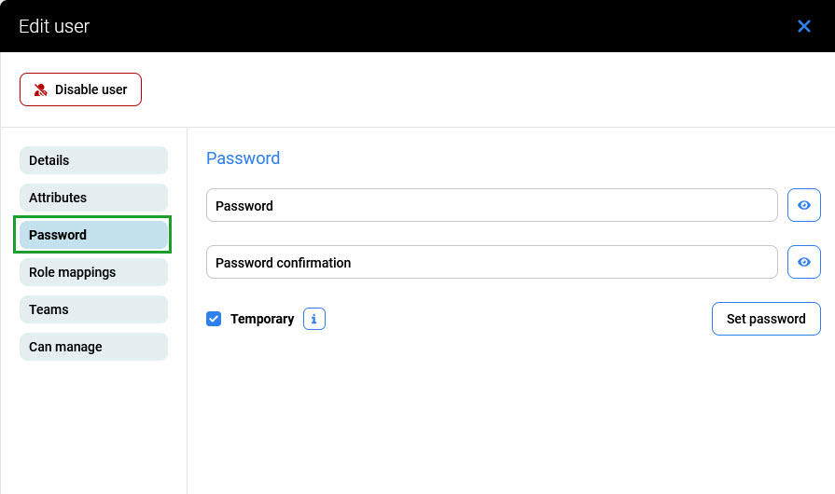835x494 pixels.
Task: Switch to the Can manage tab
Action: pyautogui.click(x=93, y=347)
